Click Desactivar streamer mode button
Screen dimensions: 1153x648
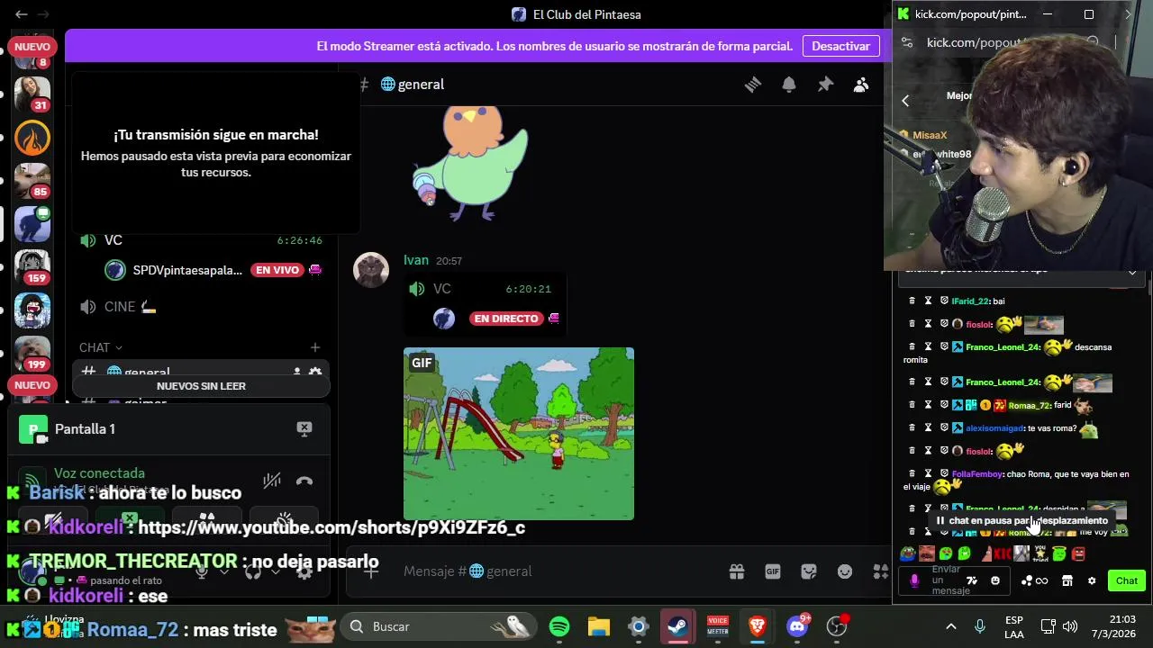[840, 46]
